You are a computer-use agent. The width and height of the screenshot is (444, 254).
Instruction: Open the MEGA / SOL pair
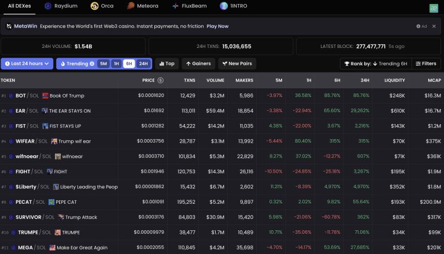click(32, 248)
